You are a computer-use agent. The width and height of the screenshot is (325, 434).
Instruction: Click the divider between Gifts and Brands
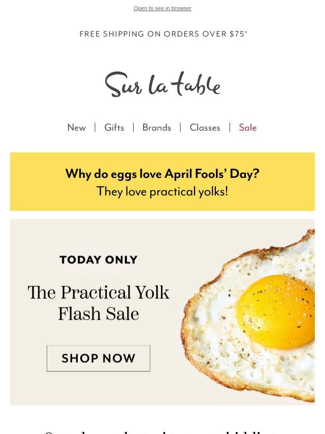(134, 127)
